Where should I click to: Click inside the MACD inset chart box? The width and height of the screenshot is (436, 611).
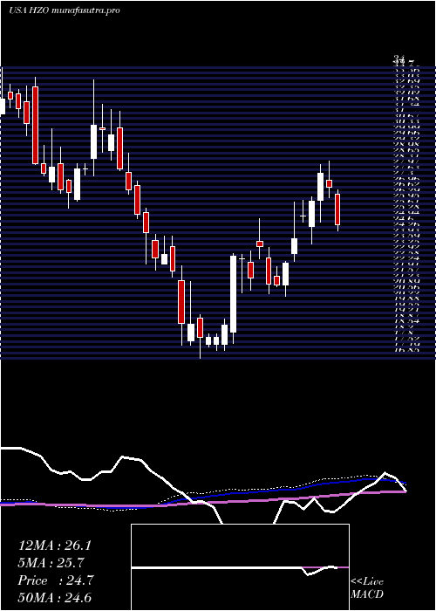pos(240,567)
